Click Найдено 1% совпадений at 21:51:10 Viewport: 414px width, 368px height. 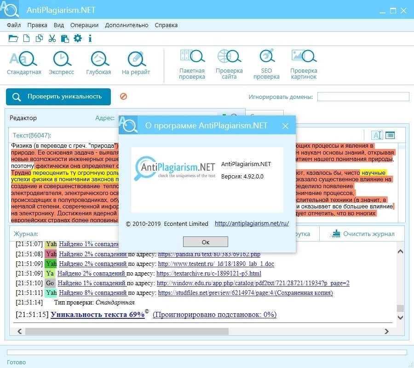[x=92, y=283]
